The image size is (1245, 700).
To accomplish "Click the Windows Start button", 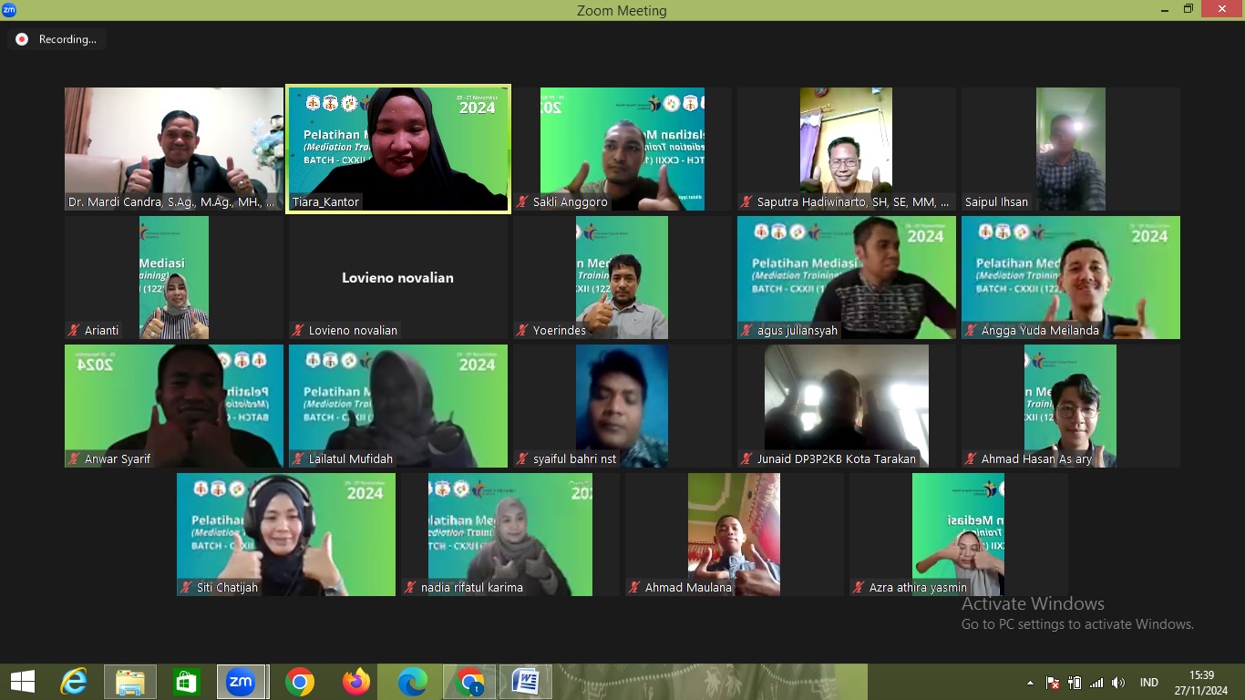I will pos(22,682).
